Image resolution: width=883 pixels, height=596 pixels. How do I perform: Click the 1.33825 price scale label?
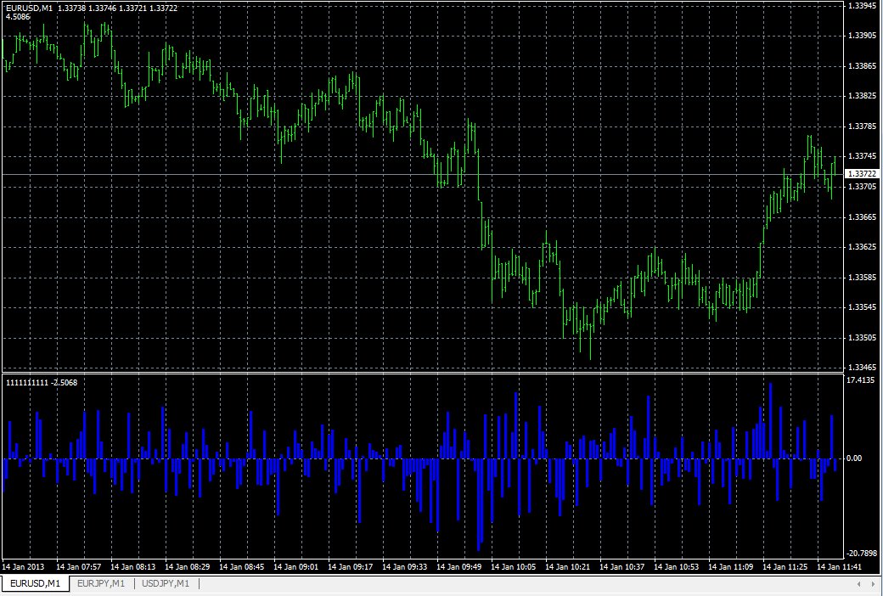(862, 96)
